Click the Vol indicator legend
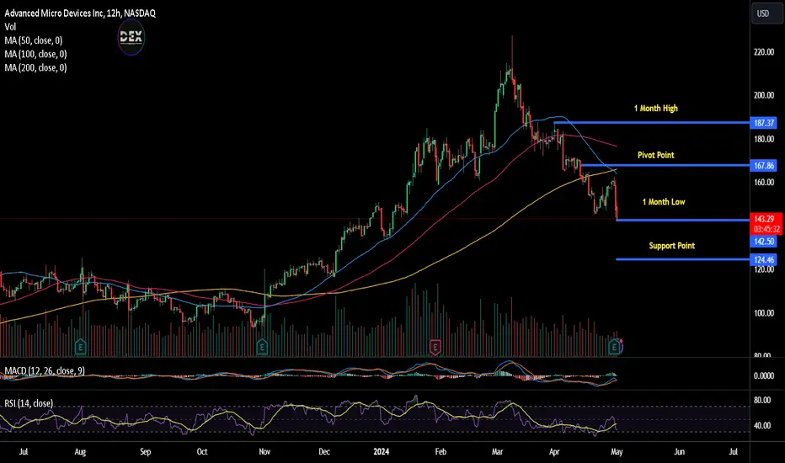 coord(10,27)
